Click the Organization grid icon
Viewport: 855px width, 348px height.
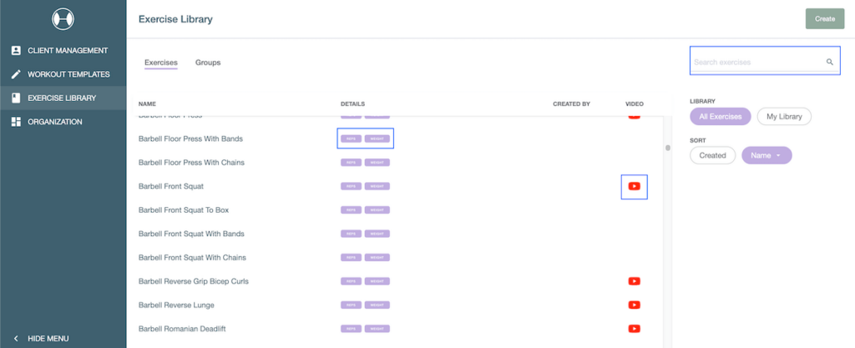pos(16,122)
